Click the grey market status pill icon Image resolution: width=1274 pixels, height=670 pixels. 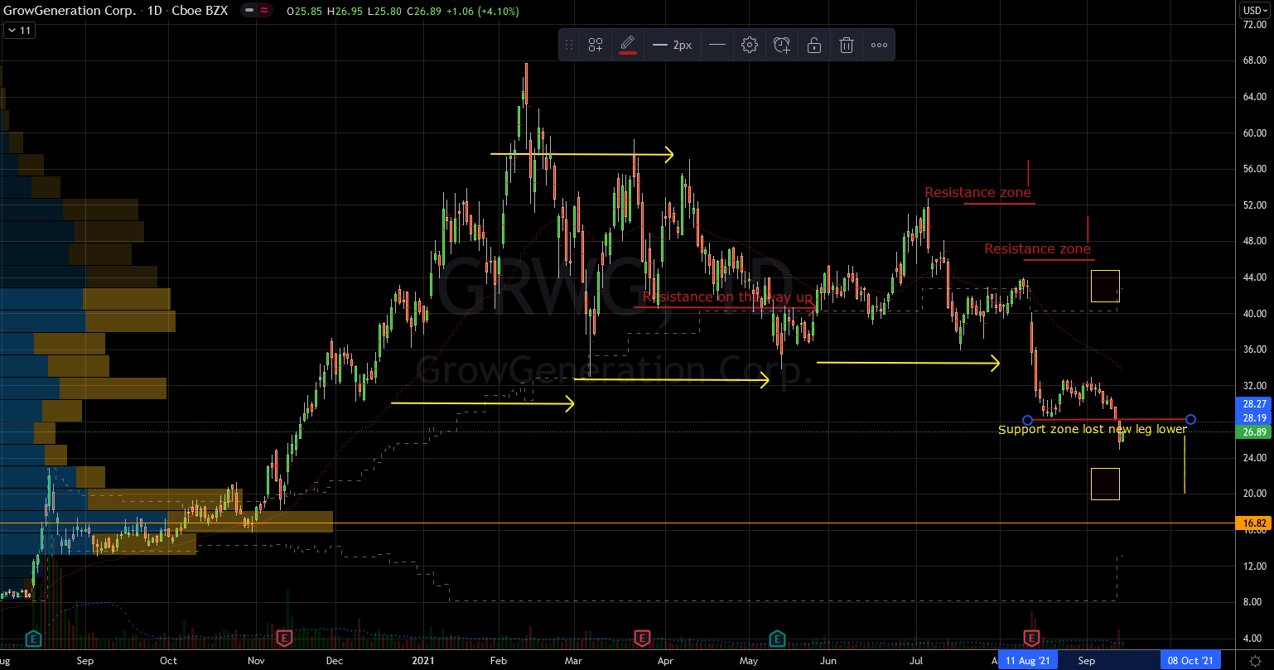pos(249,11)
